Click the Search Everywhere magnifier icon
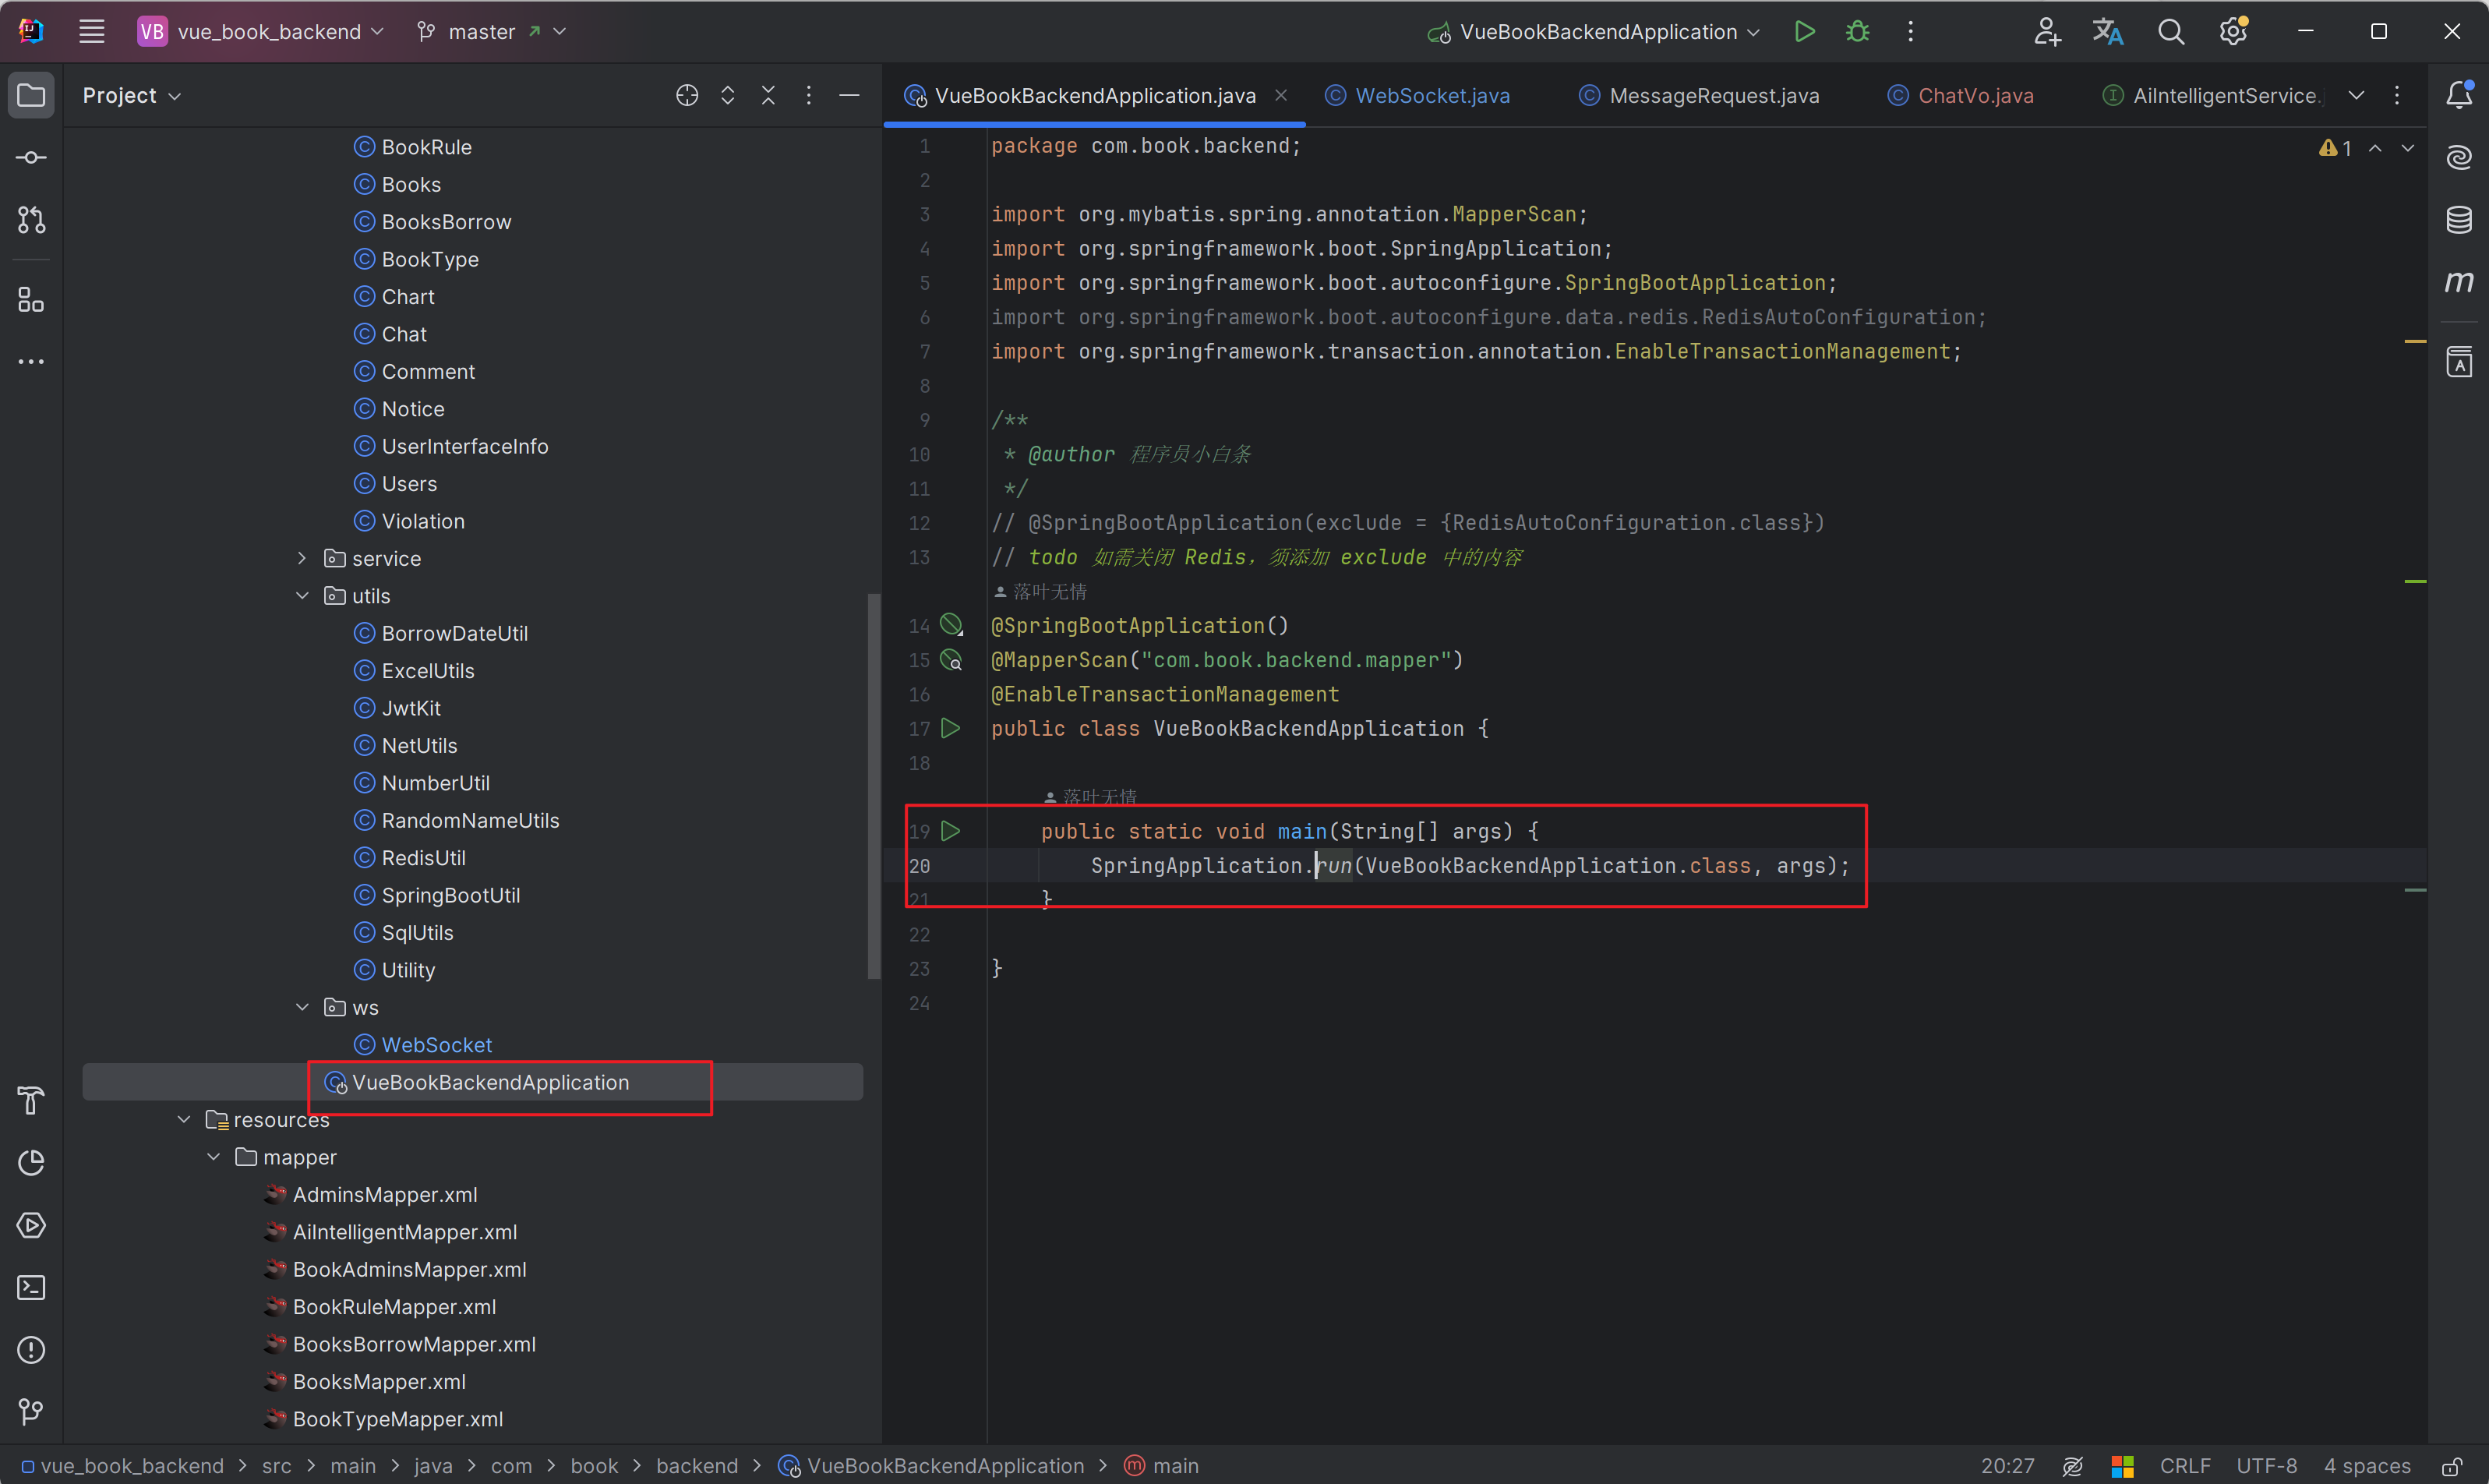The width and height of the screenshot is (2489, 1484). (2170, 31)
